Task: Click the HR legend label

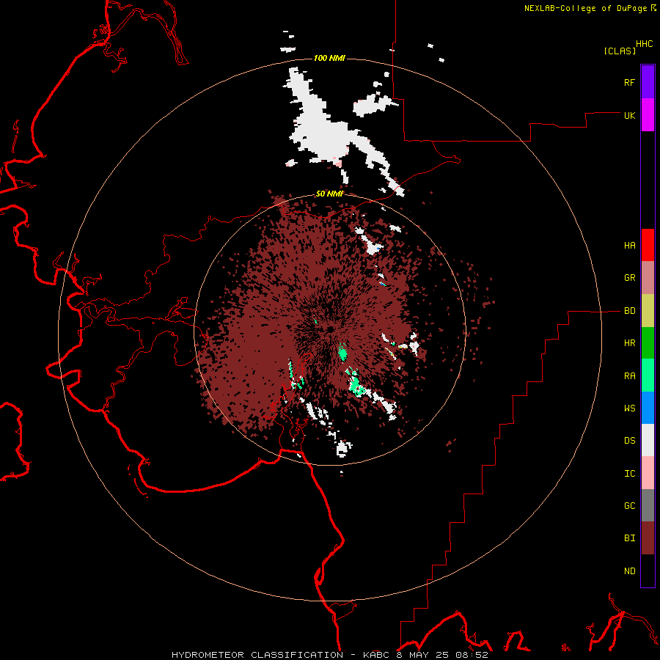Action: pos(629,343)
